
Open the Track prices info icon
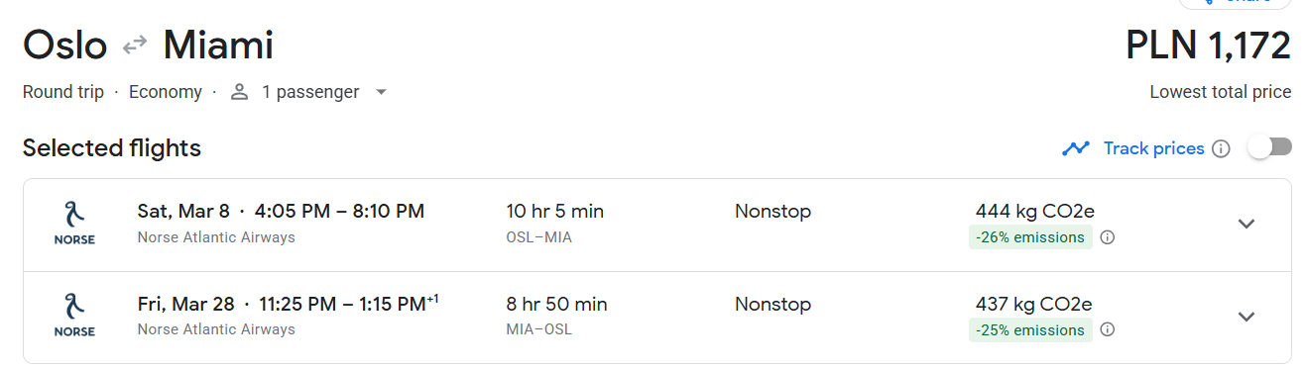1222,148
